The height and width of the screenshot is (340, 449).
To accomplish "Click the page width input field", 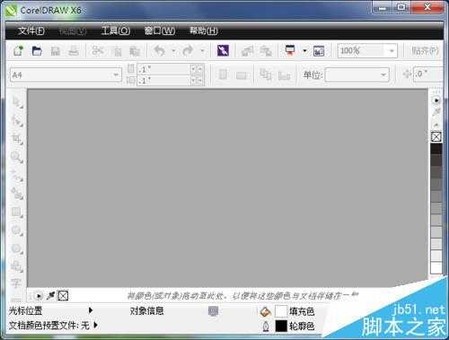I will click(164, 69).
